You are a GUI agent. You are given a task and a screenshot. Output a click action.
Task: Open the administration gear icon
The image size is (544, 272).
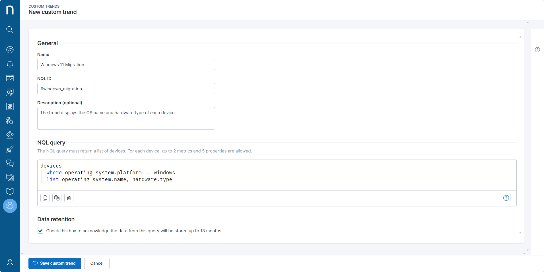(10, 206)
